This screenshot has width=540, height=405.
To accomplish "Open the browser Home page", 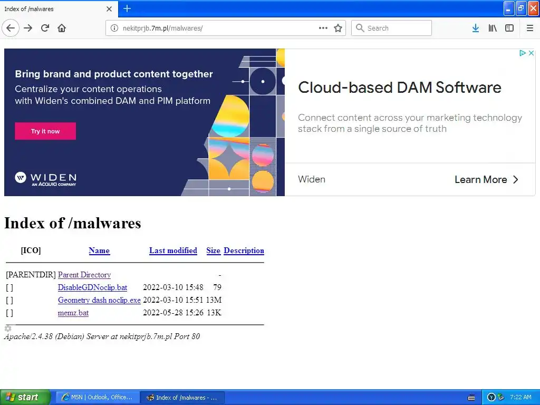I will click(x=62, y=28).
